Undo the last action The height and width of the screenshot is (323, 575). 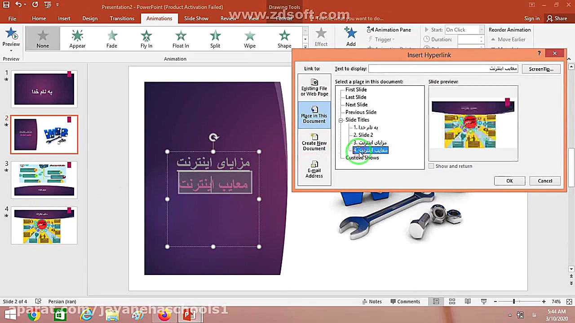18,5
